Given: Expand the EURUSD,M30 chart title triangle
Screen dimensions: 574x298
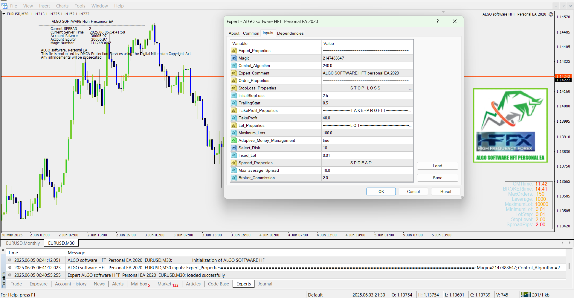Looking at the screenshot, I should pos(4,14).
